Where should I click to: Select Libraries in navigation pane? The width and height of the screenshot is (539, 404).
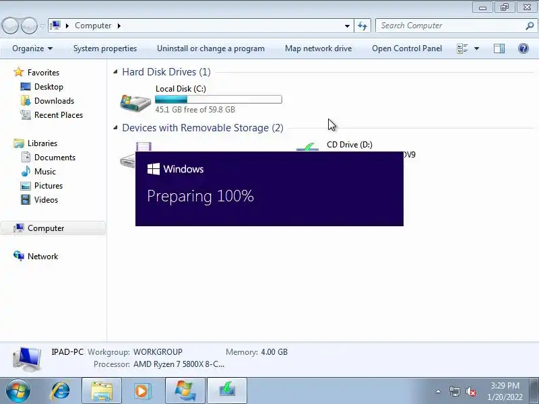point(42,143)
